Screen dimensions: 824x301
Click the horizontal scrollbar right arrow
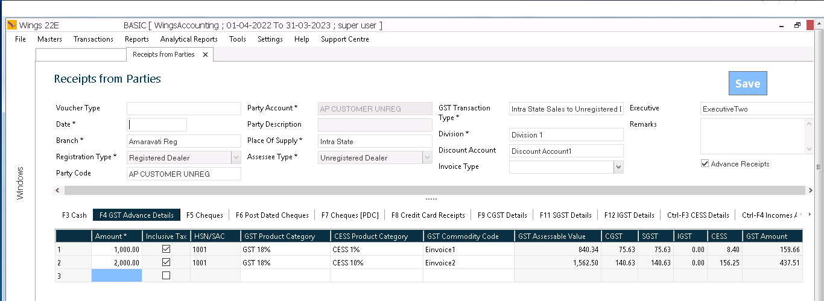point(810,190)
